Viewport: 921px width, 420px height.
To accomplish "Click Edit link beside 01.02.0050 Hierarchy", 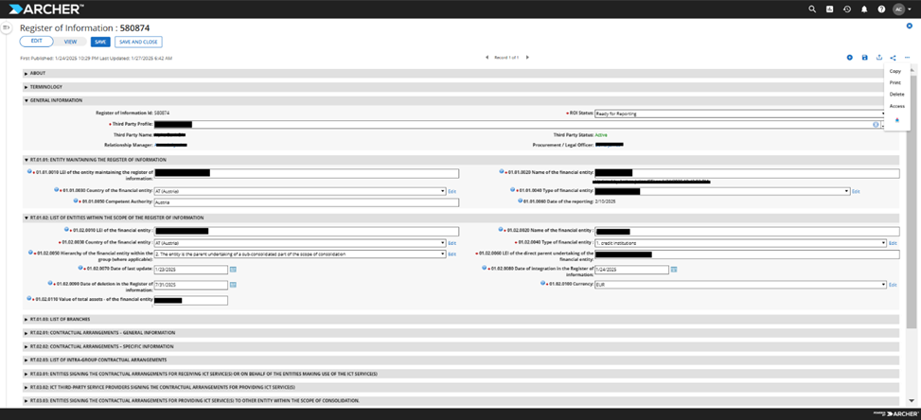I will 452,254.
